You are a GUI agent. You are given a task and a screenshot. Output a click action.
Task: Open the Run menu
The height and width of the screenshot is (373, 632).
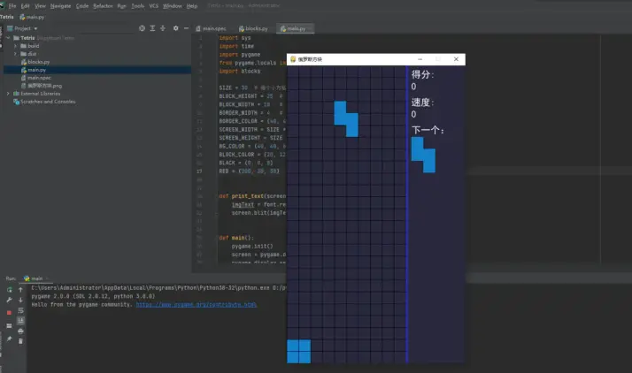pyautogui.click(x=122, y=6)
